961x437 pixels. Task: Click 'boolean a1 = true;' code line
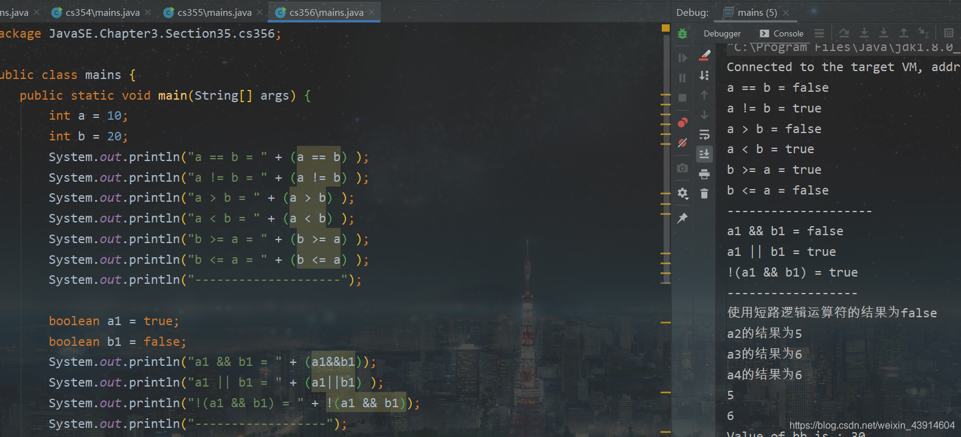click(x=114, y=321)
